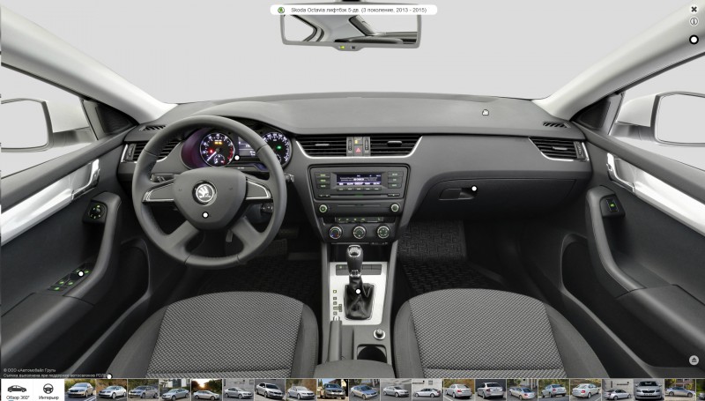Click the driver door window-controls hotspot dot
705x401 pixels.
(81, 273)
